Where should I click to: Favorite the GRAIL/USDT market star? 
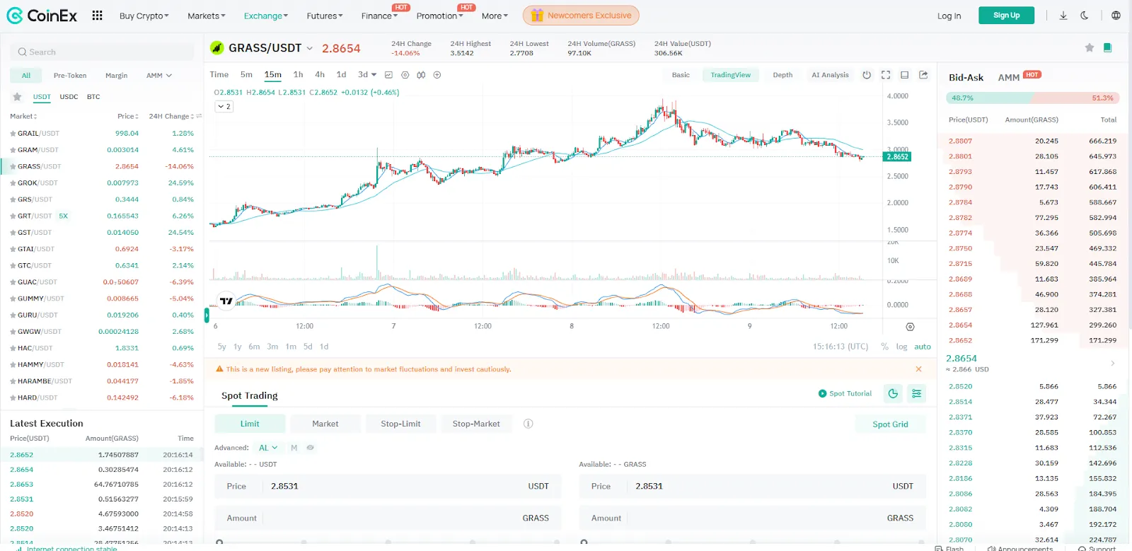point(13,133)
